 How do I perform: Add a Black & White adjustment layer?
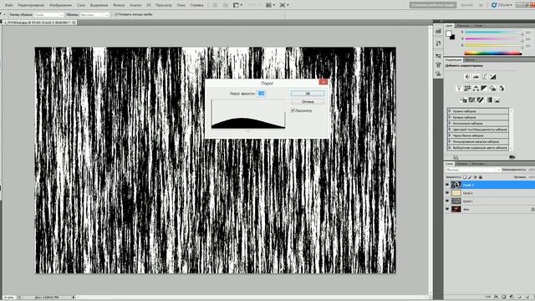(484, 89)
